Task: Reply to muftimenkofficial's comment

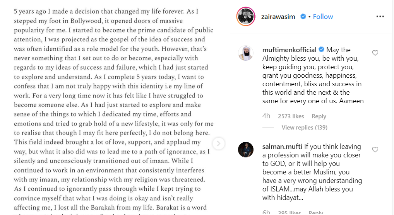Action: click(x=319, y=116)
